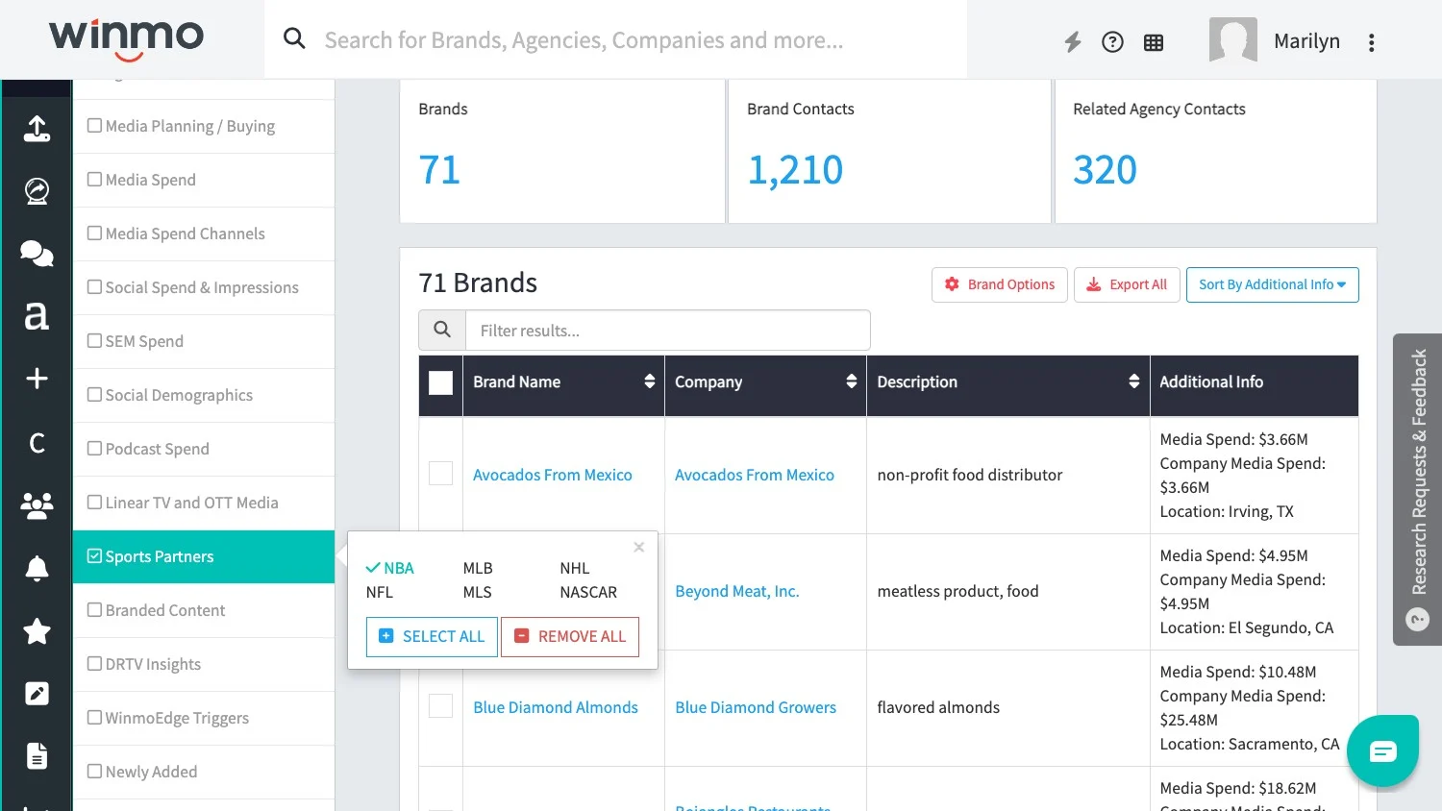1442x811 pixels.
Task: Click the Winmo logo
Action: tap(126, 38)
